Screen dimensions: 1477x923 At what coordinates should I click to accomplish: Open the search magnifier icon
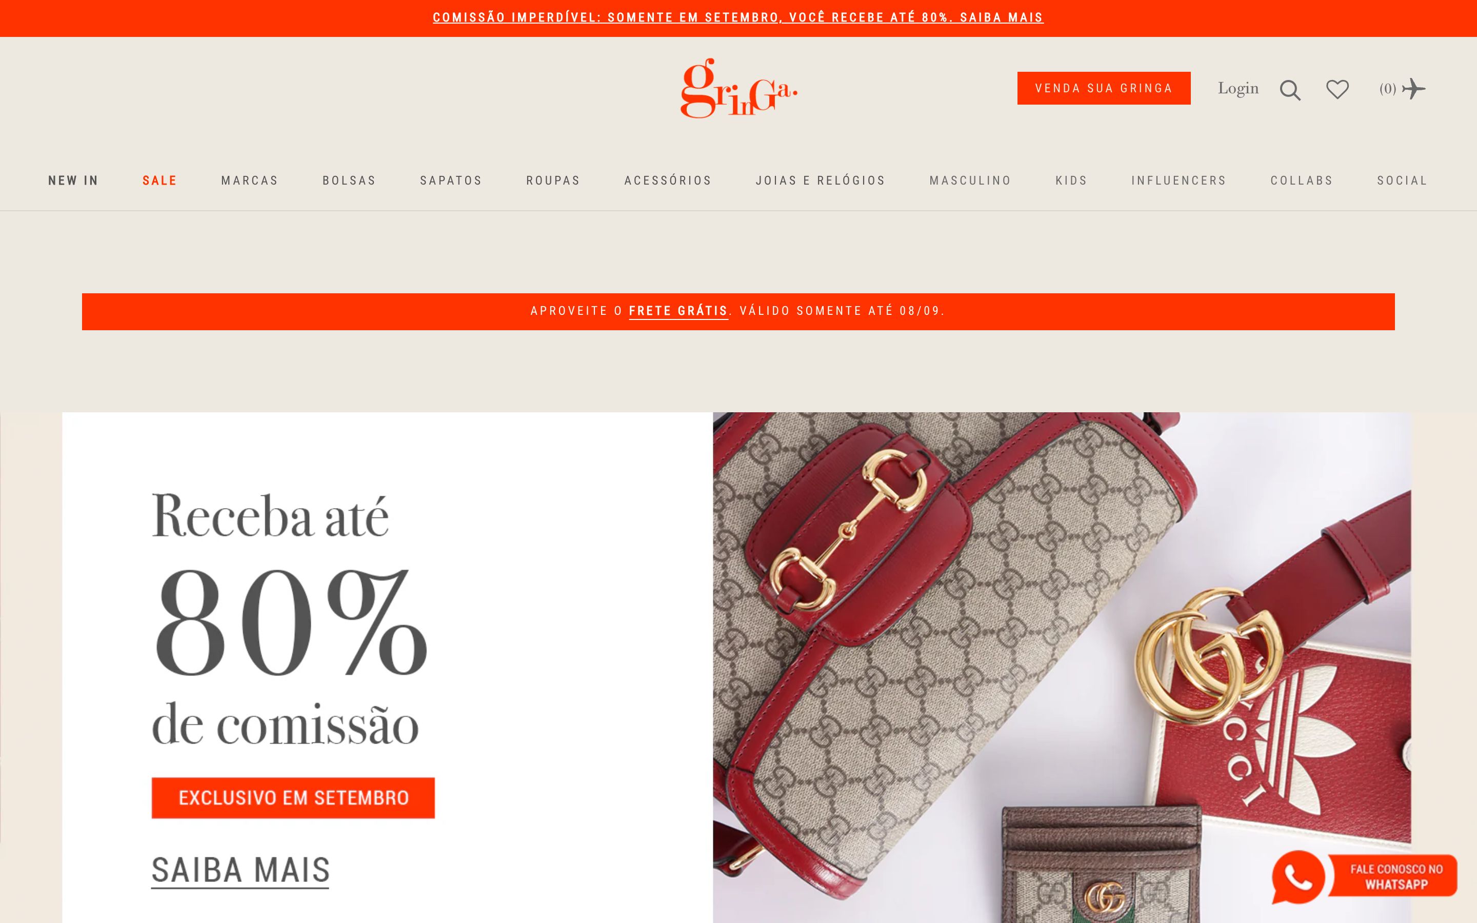point(1290,90)
